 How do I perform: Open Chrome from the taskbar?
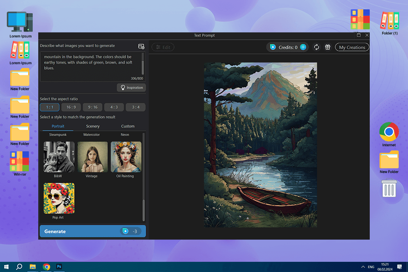(46, 267)
